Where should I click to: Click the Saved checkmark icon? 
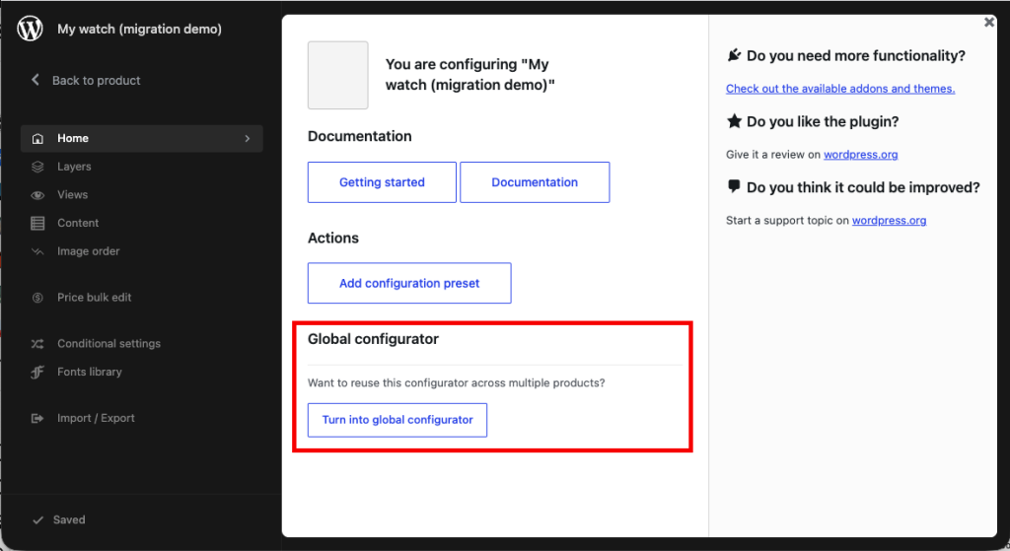(x=38, y=520)
